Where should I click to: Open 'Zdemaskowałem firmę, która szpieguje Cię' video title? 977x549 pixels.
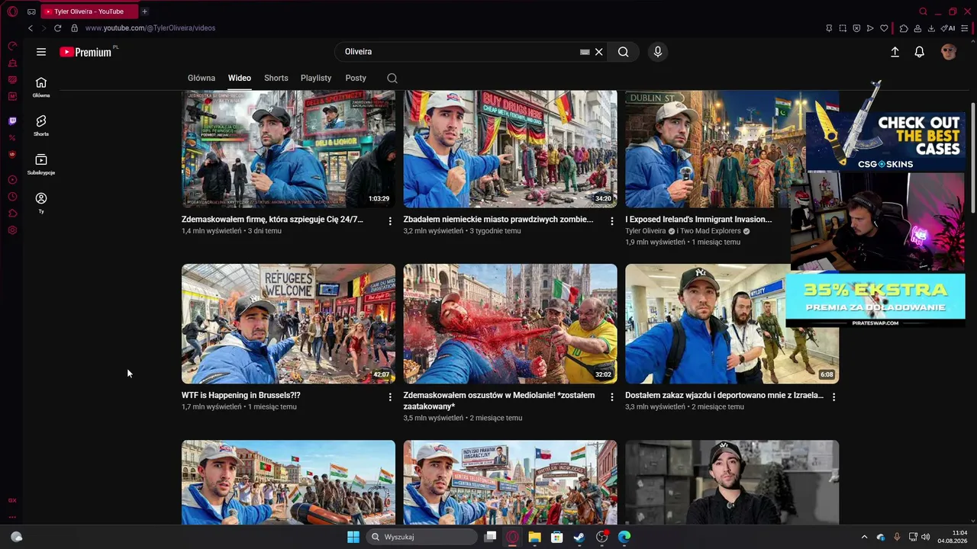[x=272, y=220]
